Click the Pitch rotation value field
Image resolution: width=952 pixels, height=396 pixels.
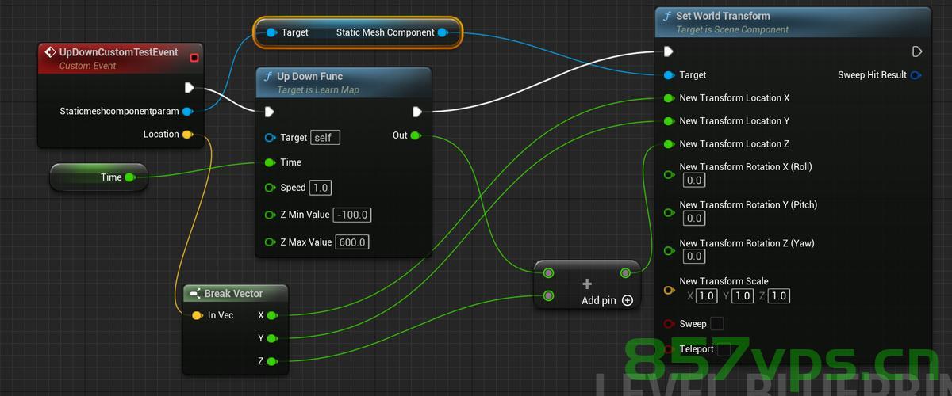point(694,219)
